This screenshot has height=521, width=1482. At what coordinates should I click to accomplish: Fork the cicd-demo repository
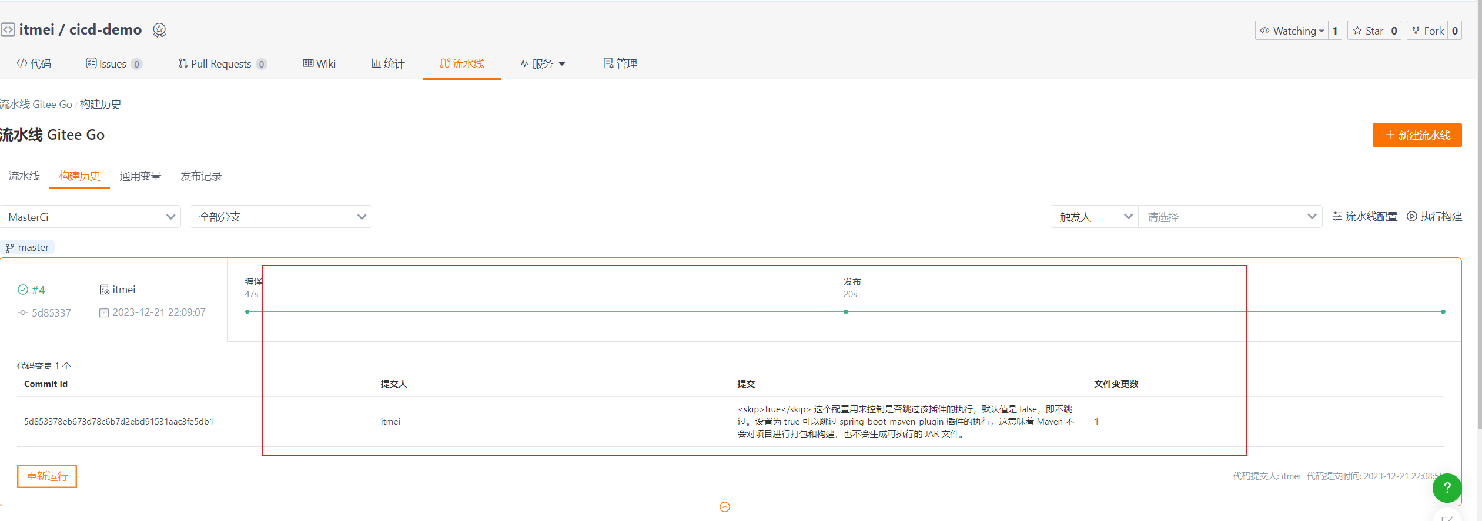(x=1427, y=31)
